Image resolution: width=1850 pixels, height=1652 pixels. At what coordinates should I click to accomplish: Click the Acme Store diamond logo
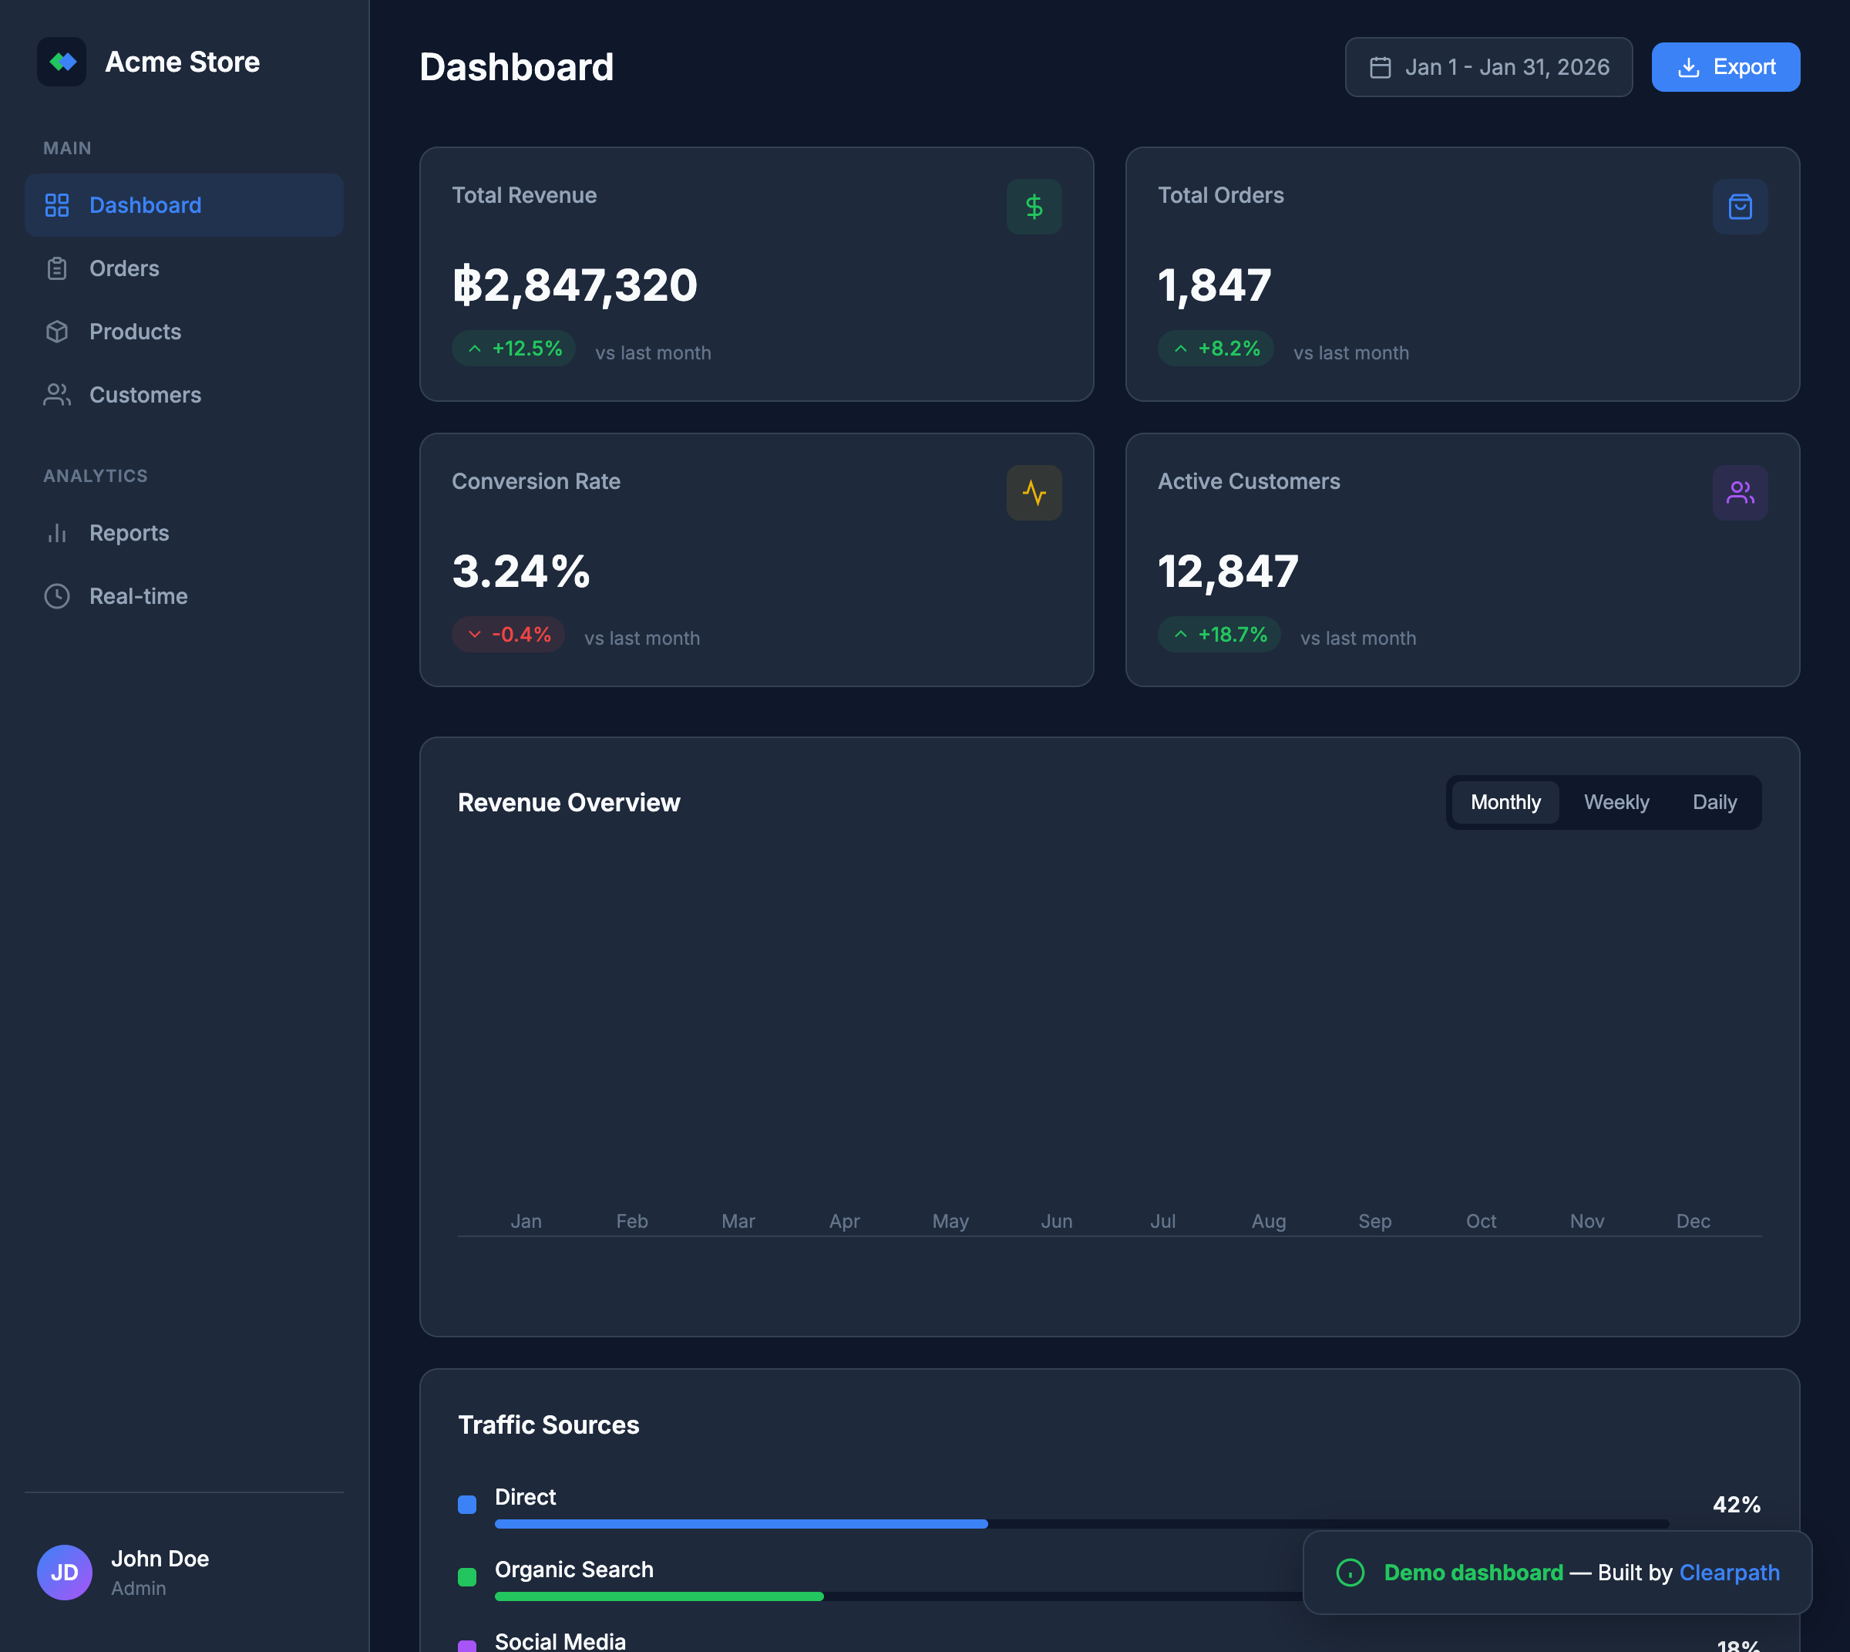pyautogui.click(x=62, y=62)
